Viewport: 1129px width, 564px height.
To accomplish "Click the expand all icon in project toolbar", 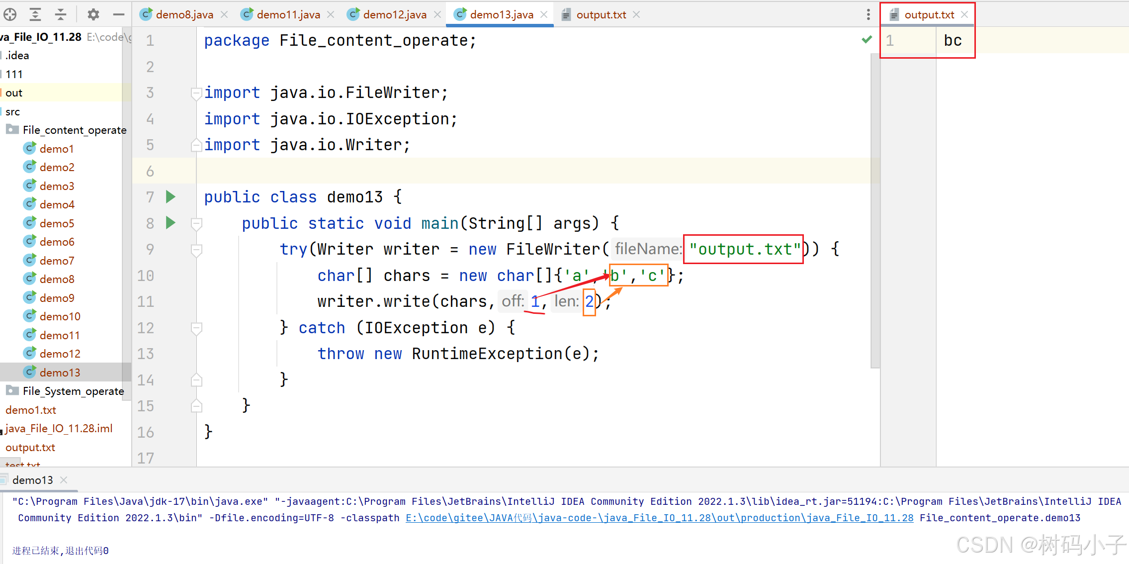I will point(35,14).
